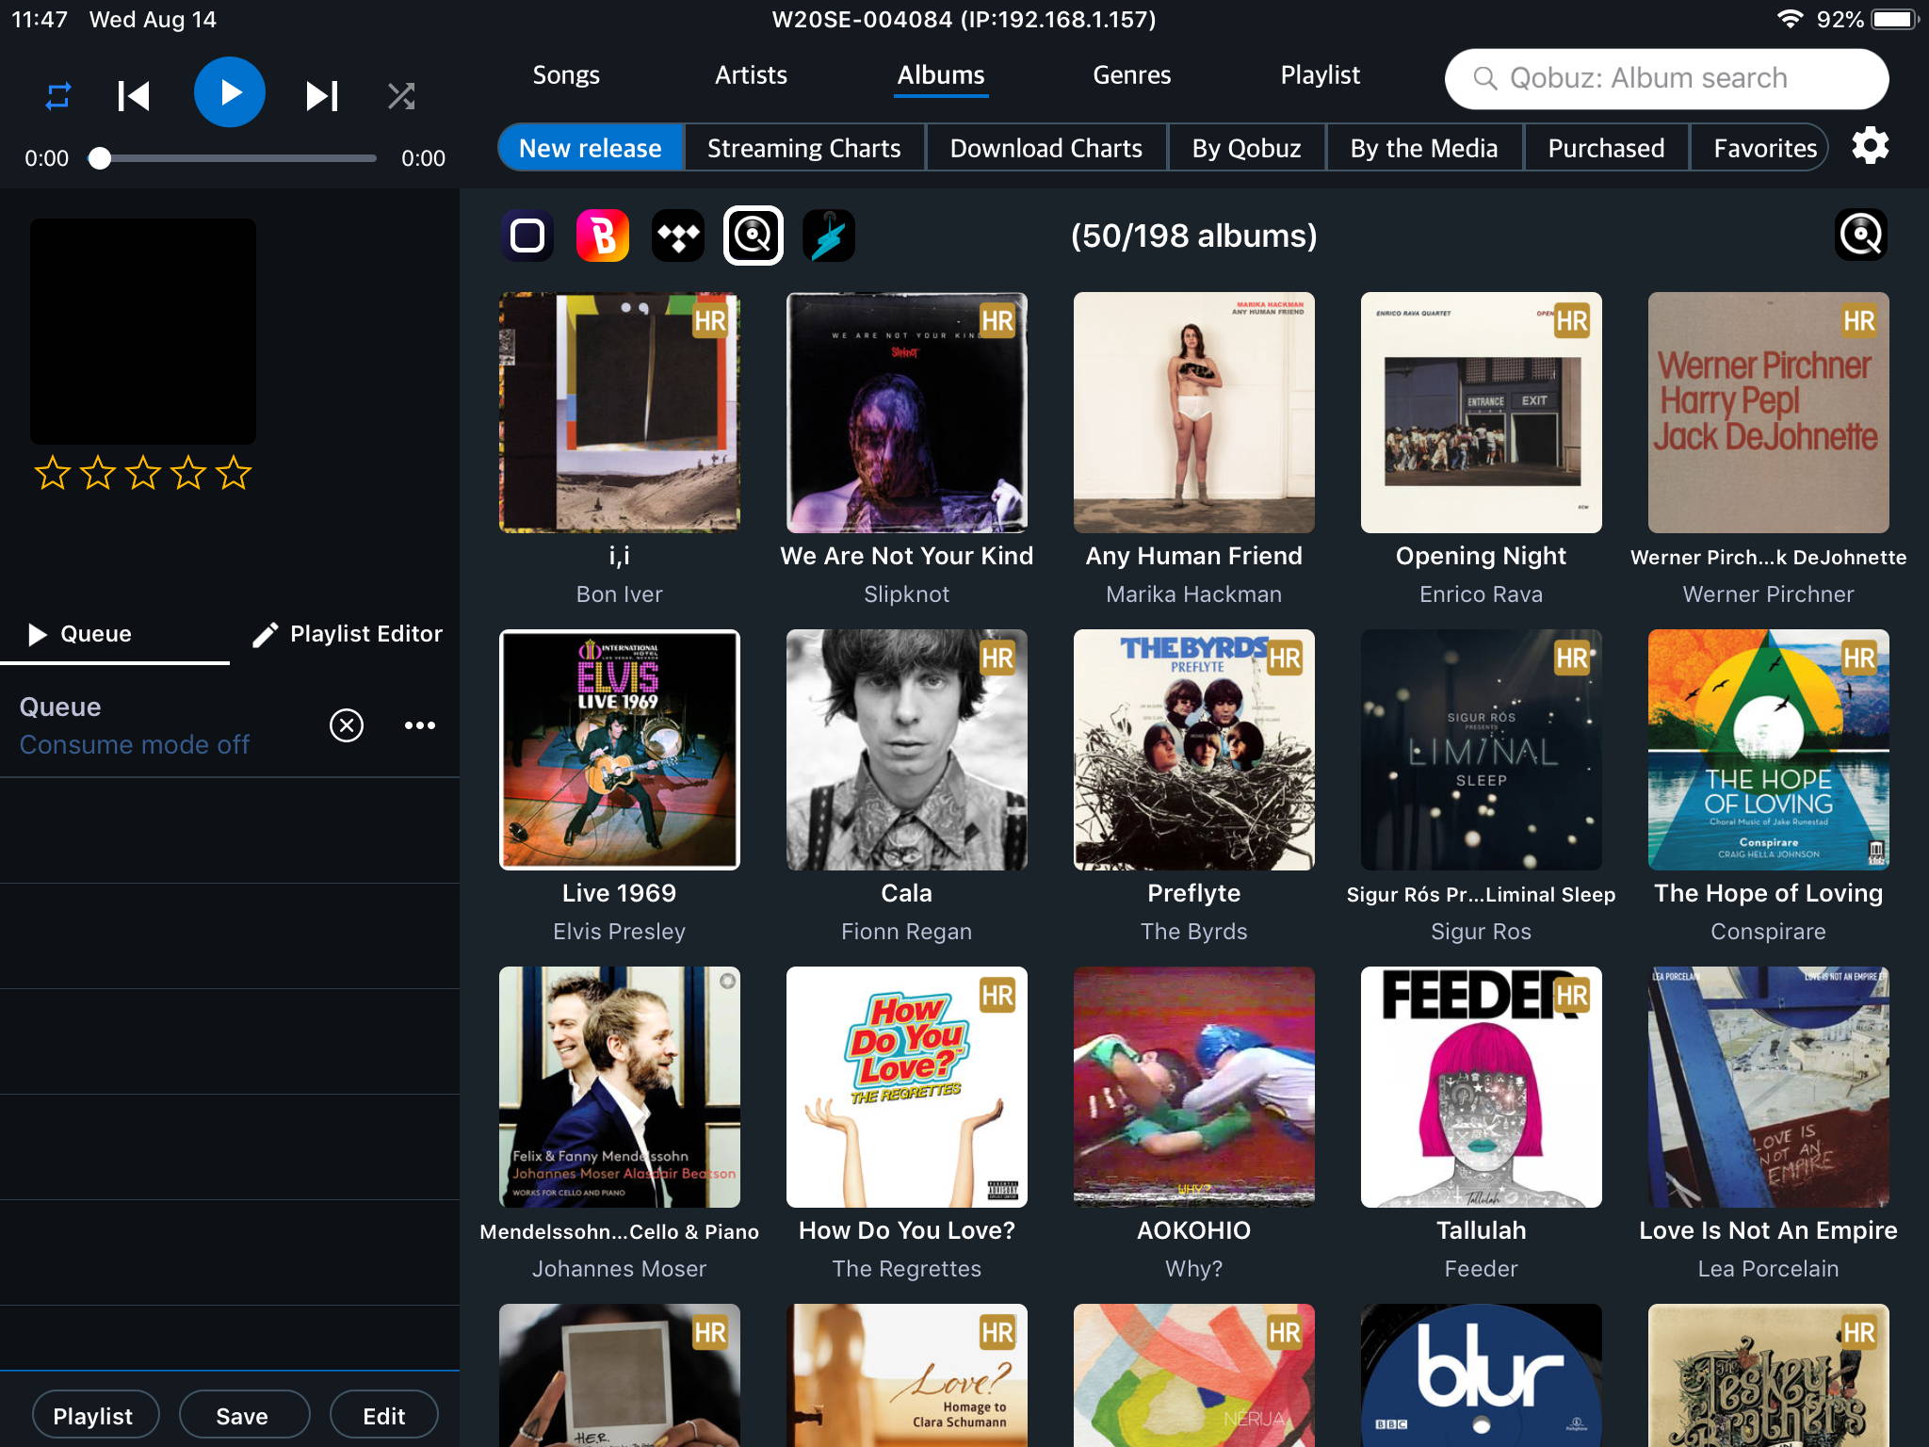Open the Artists tab

click(x=751, y=75)
